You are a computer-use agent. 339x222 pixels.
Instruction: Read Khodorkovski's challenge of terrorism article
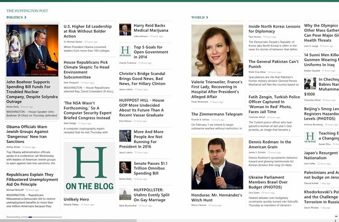click(321, 197)
